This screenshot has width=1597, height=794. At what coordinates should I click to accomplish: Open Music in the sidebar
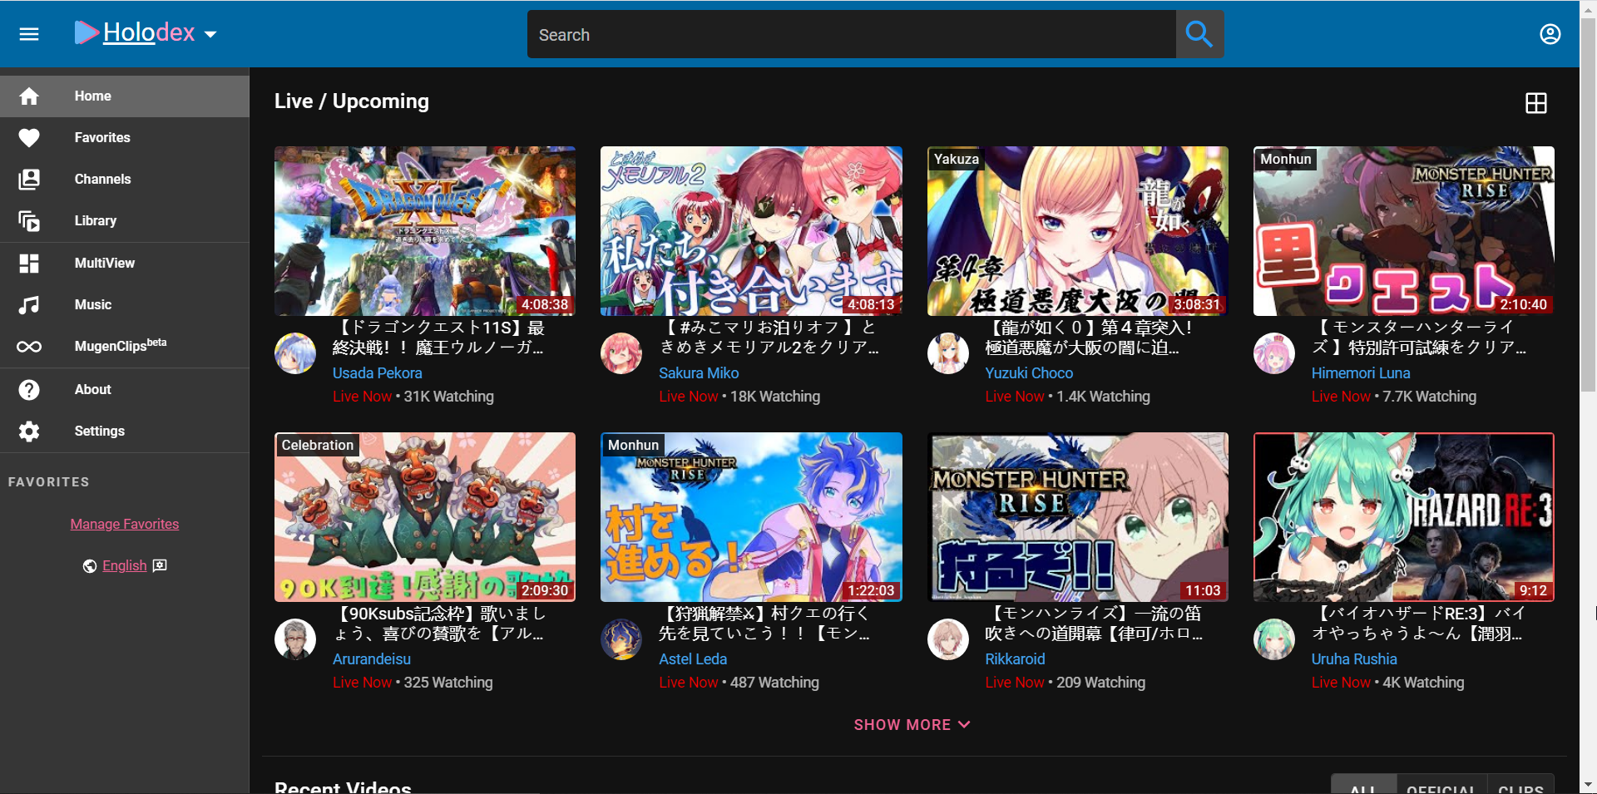pyautogui.click(x=125, y=305)
